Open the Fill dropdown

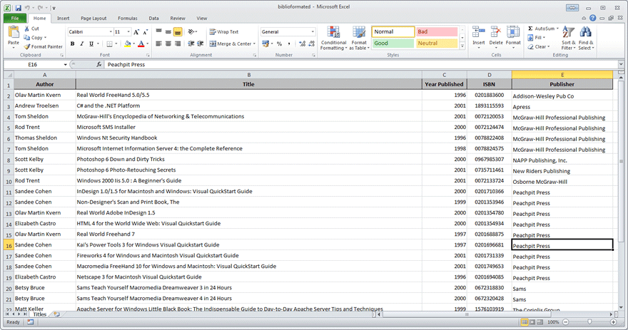(x=536, y=38)
